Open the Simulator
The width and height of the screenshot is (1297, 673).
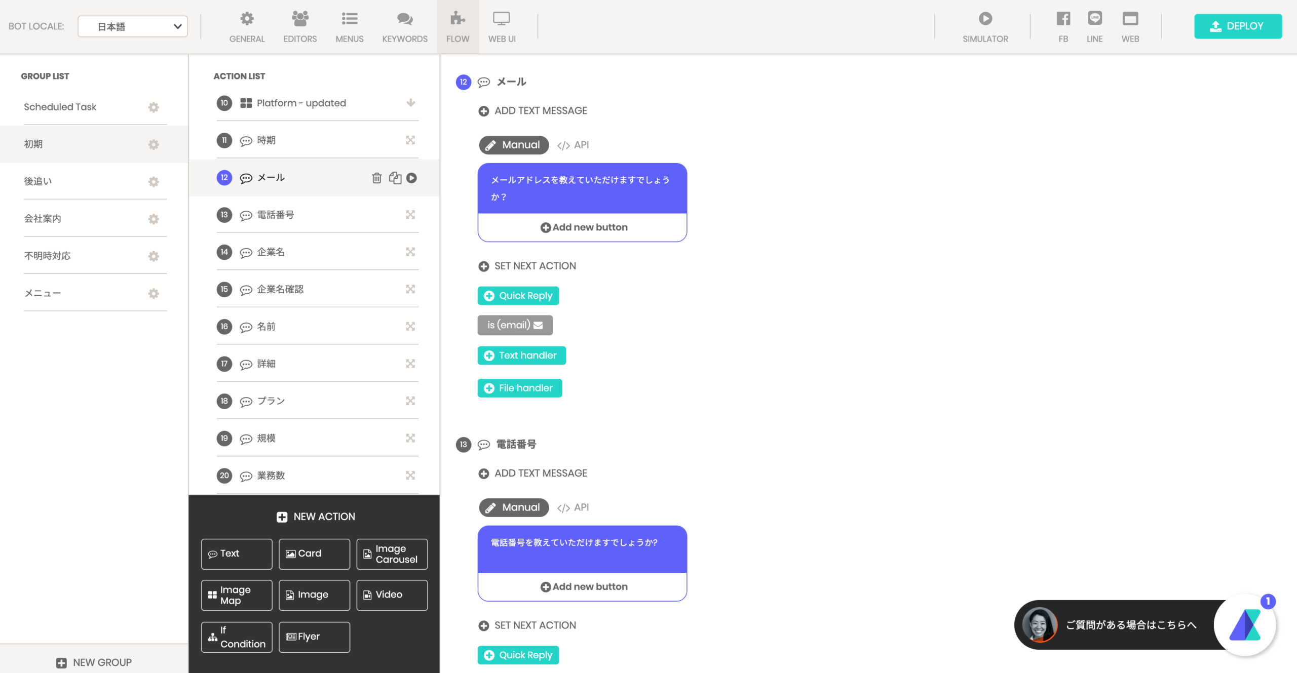pyautogui.click(x=985, y=27)
